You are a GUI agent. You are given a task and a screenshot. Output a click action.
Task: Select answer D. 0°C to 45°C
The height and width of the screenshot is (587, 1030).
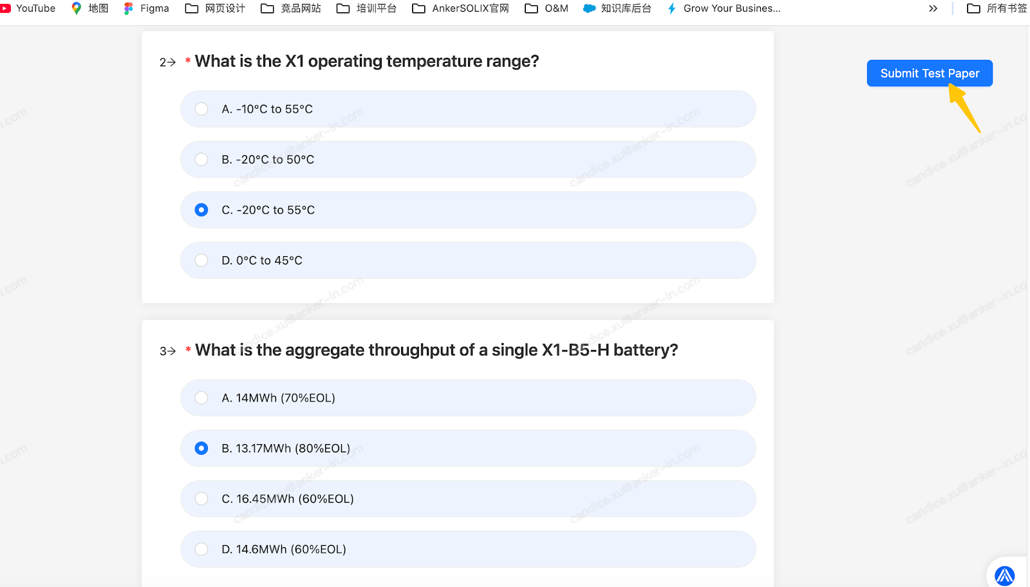[201, 261]
